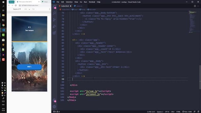The image size is (201, 113).
Task: Open the Search view in activity bar
Action: (x=54, y=13)
